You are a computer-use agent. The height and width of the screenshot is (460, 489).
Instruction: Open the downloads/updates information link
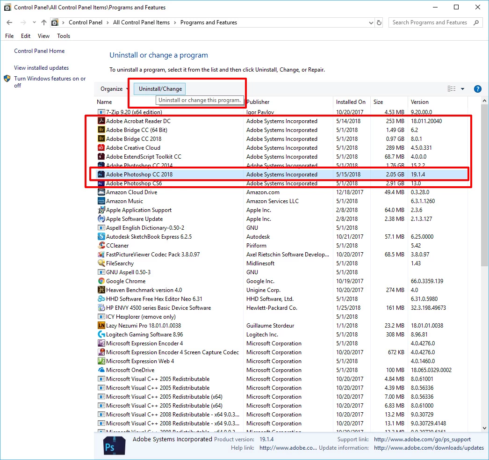point(429,448)
